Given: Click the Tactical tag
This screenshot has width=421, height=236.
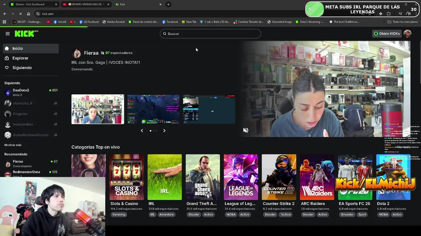Looking at the screenshot, I should 285,214.
